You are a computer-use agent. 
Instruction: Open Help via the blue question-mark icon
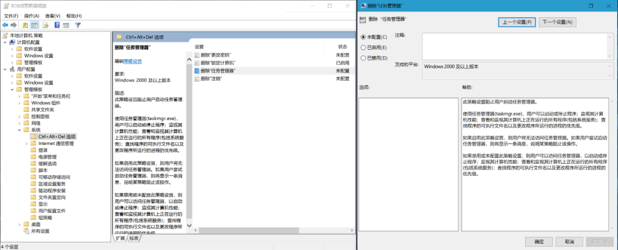pyautogui.click(x=57, y=25)
